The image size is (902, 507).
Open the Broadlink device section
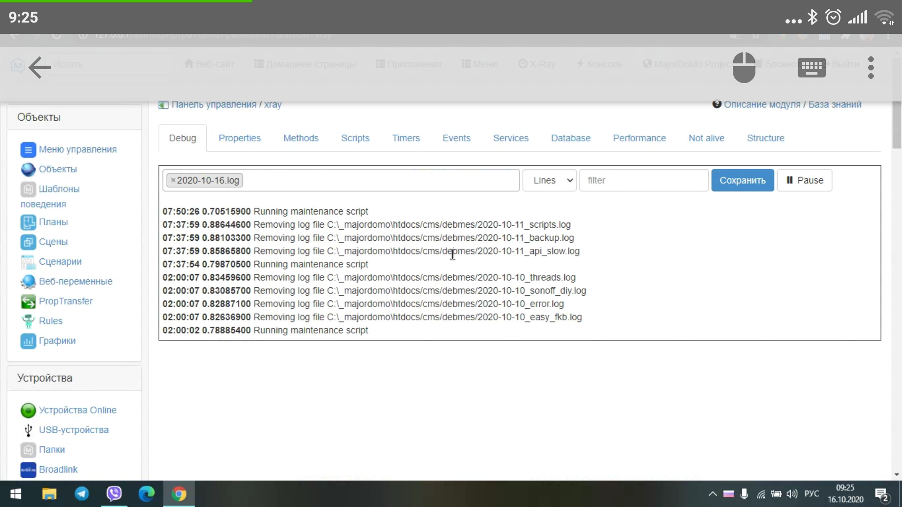(58, 469)
